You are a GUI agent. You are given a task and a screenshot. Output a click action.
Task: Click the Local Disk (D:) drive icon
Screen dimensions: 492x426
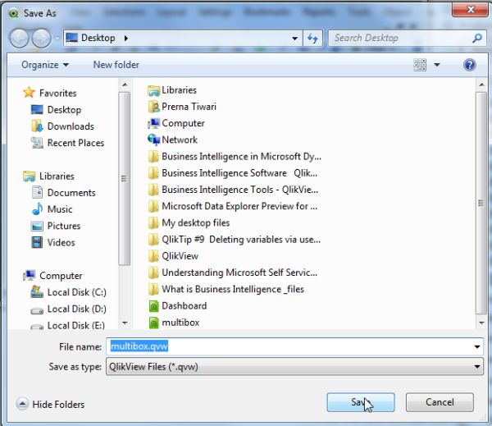pos(37,311)
